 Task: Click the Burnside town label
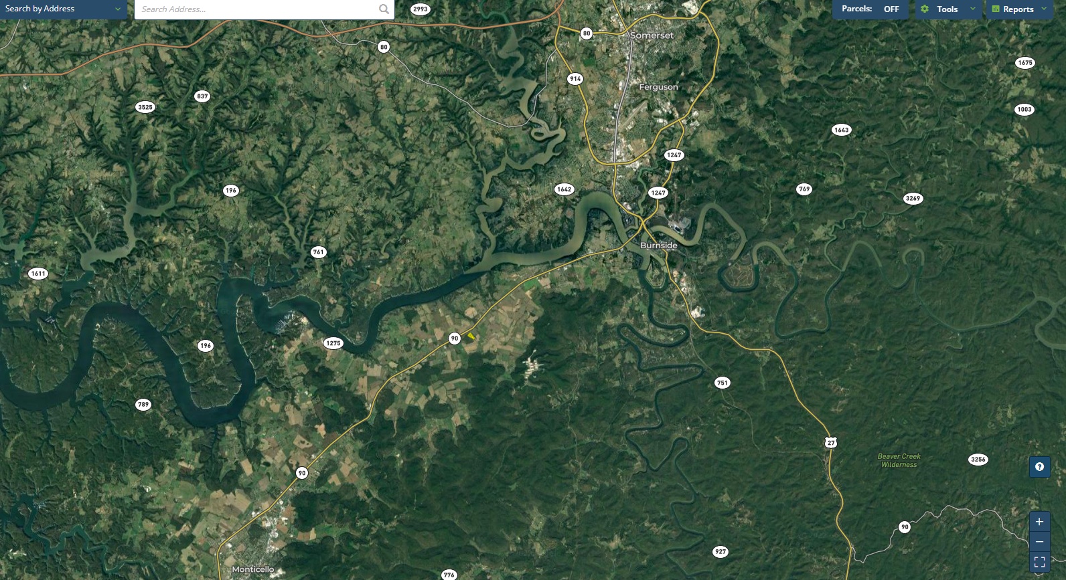point(659,246)
